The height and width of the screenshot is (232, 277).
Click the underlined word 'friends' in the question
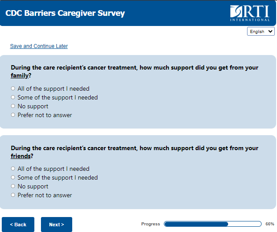tap(21, 156)
